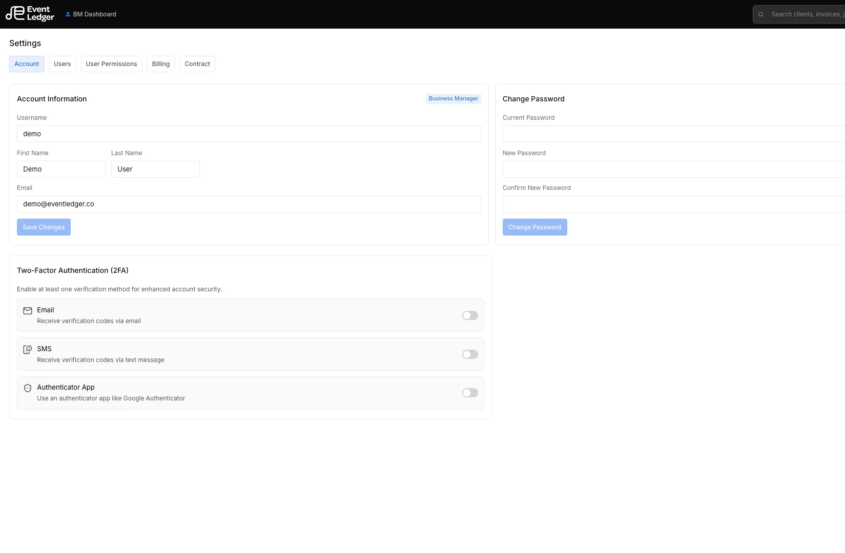The height and width of the screenshot is (553, 845).
Task: Click the search magnifier icon
Action: coord(761,14)
